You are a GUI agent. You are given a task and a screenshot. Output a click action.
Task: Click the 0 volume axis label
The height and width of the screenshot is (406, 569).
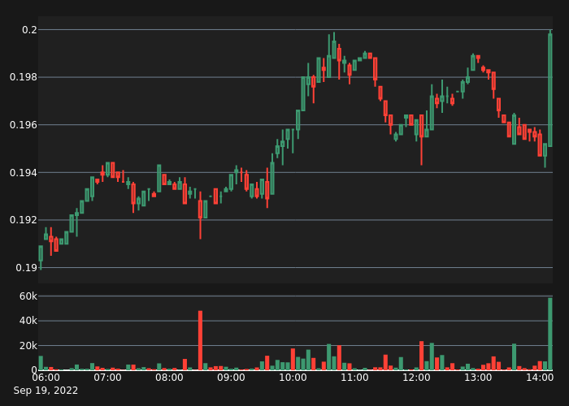click(34, 370)
